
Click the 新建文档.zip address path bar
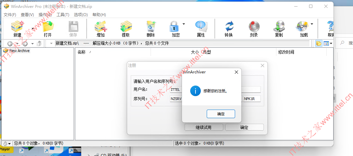183,43
